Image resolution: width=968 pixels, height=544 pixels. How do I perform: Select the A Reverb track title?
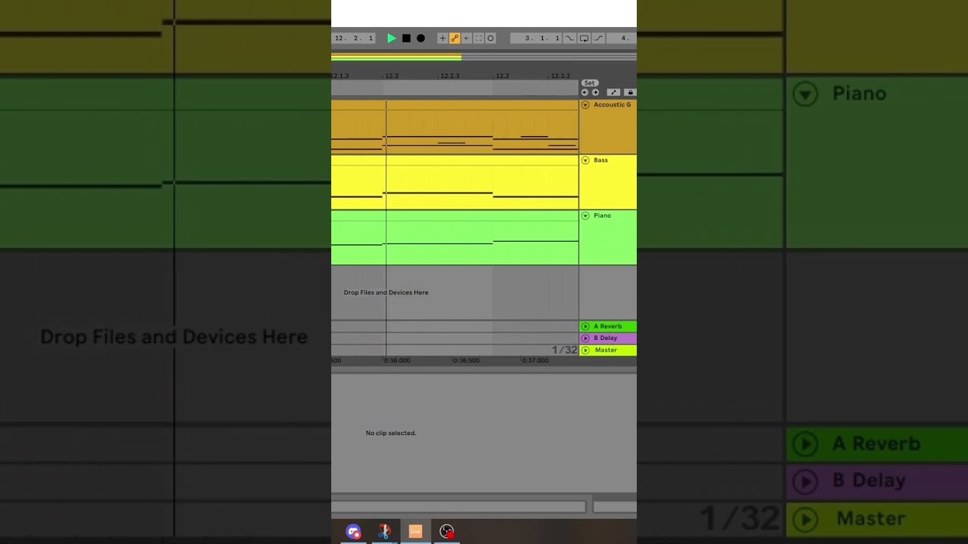(607, 326)
